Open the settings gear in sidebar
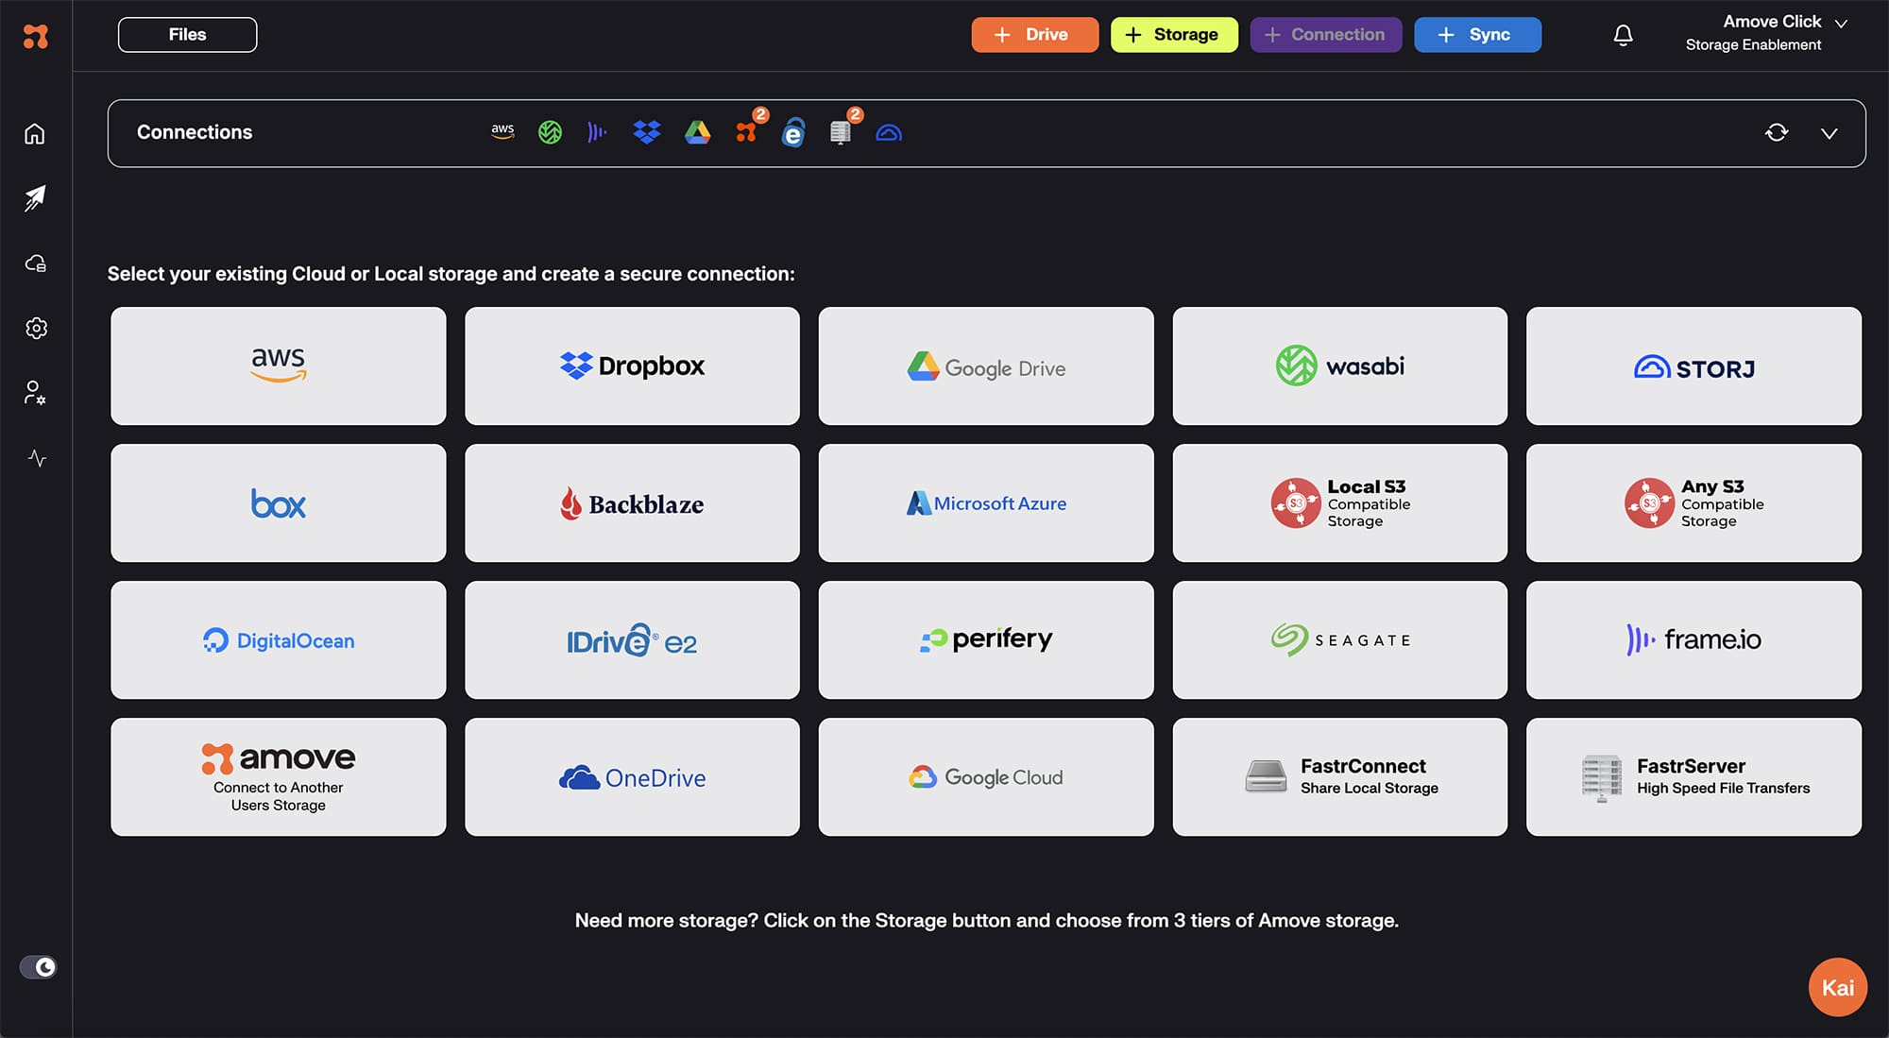The width and height of the screenshot is (1889, 1038). tap(36, 328)
